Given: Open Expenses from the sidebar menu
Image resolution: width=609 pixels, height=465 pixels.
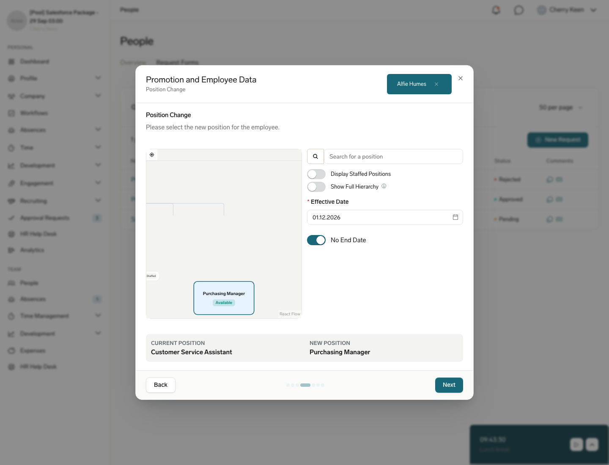Looking at the screenshot, I should [x=33, y=351].
